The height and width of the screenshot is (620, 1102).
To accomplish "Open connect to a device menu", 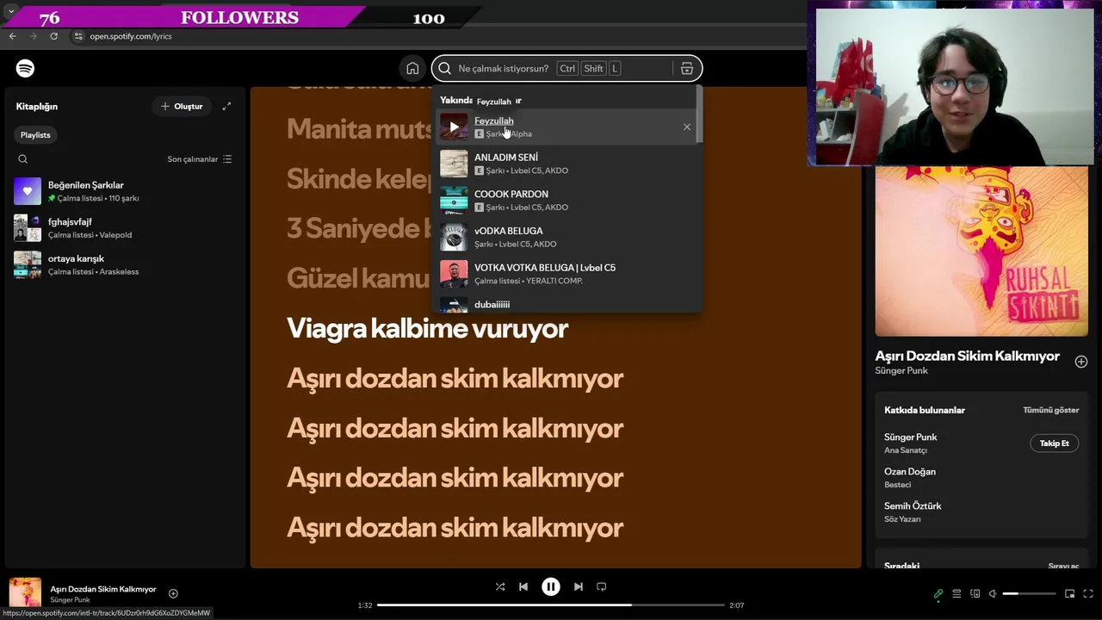I will tap(975, 593).
